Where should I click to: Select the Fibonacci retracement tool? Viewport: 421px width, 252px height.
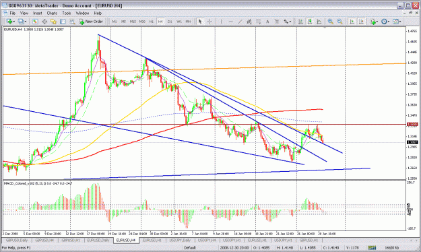258,22
